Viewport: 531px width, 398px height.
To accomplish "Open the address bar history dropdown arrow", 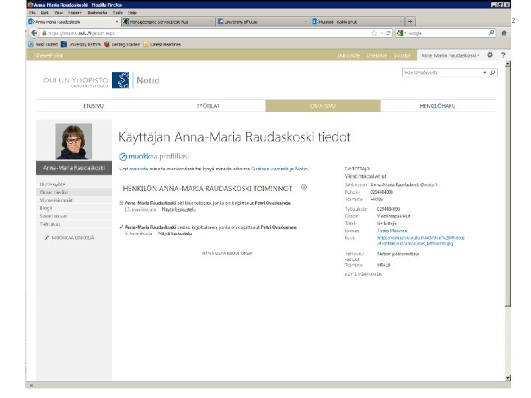I will click(381, 33).
